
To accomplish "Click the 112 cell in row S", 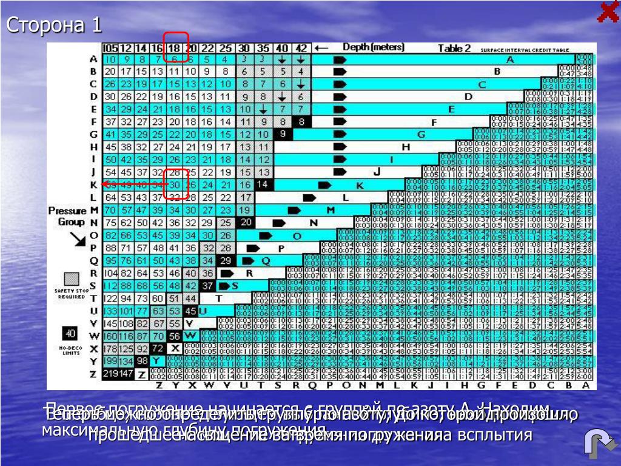I will (110, 286).
